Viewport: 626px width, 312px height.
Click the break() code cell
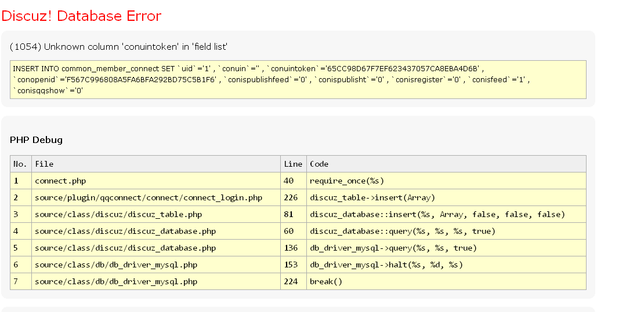[x=326, y=281]
